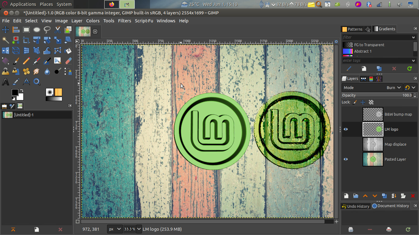Toggle lock alpha channel checkerboard icon
419x235 pixels.
pos(371,102)
